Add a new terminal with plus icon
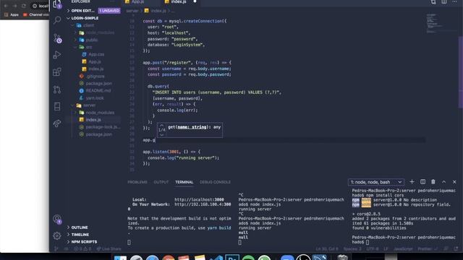463x260 pixels. point(412,182)
